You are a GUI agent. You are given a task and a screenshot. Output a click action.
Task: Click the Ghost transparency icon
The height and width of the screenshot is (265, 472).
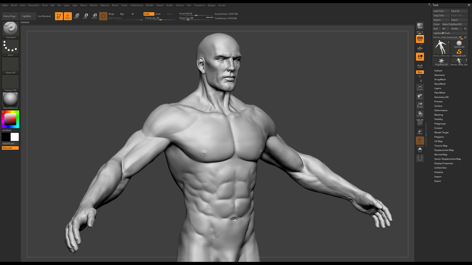(420, 140)
